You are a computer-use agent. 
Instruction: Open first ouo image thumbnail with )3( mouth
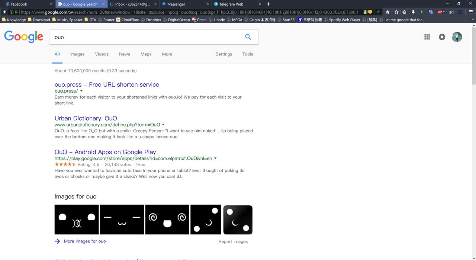77,219
